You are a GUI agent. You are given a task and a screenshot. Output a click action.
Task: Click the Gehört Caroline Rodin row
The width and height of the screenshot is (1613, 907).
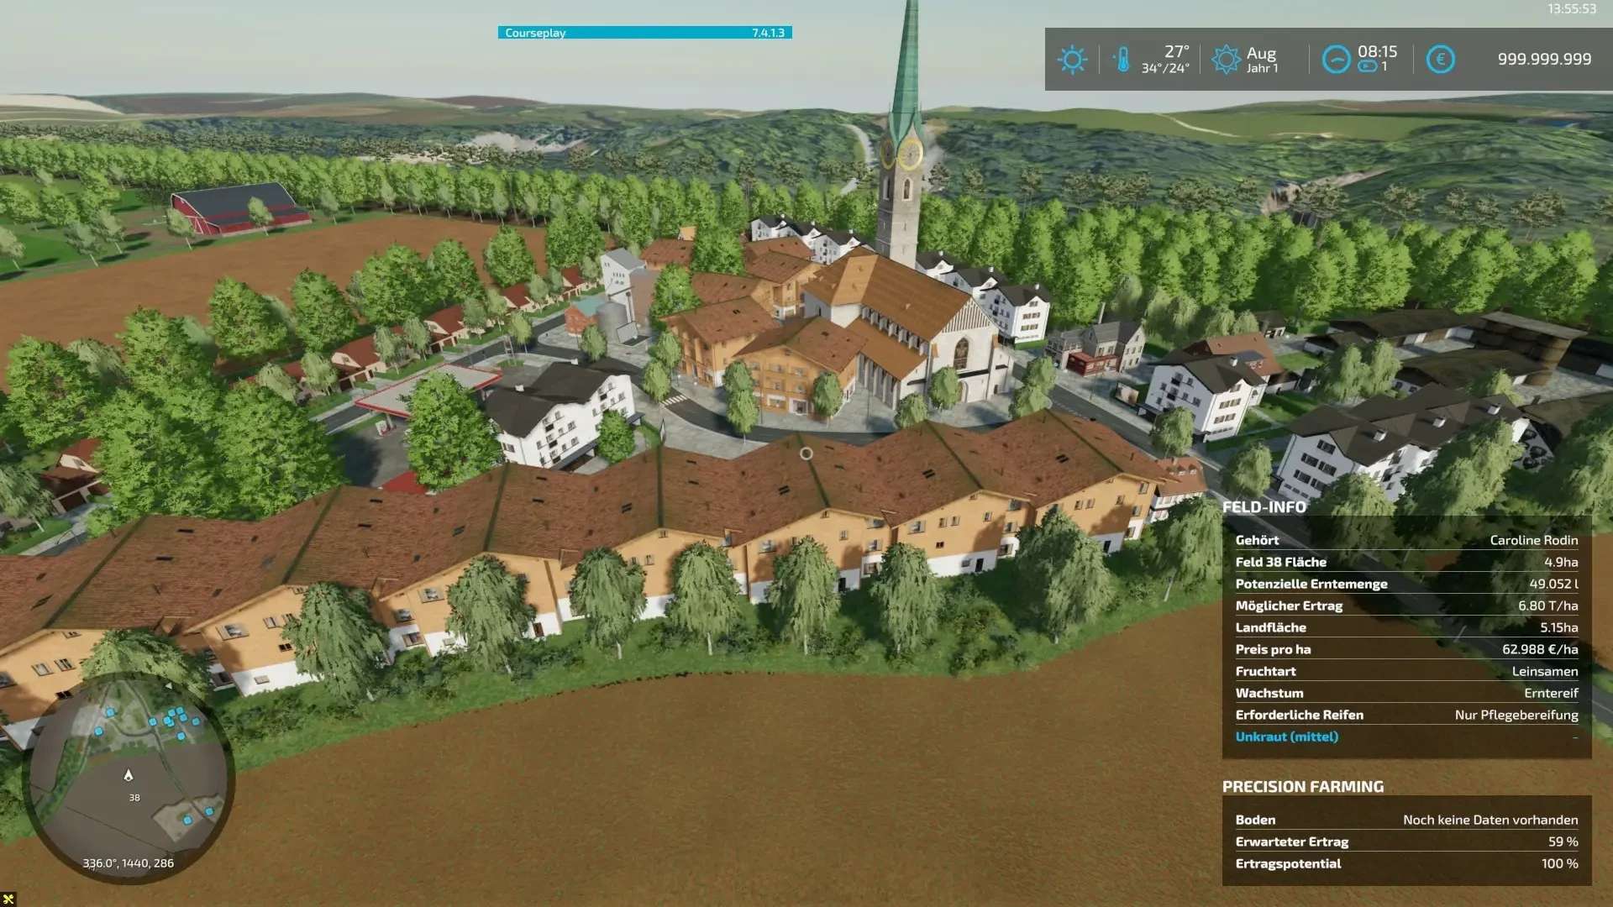pos(1405,540)
